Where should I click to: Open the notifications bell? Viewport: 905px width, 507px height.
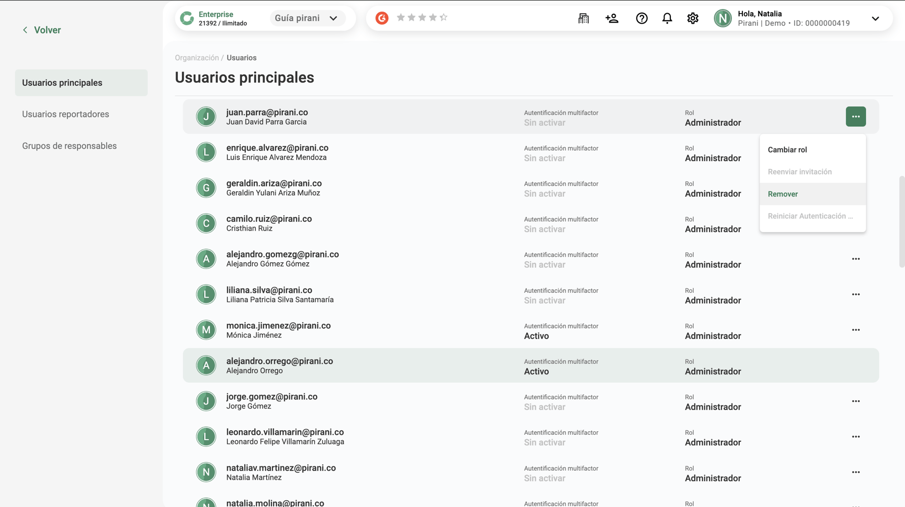coord(667,18)
